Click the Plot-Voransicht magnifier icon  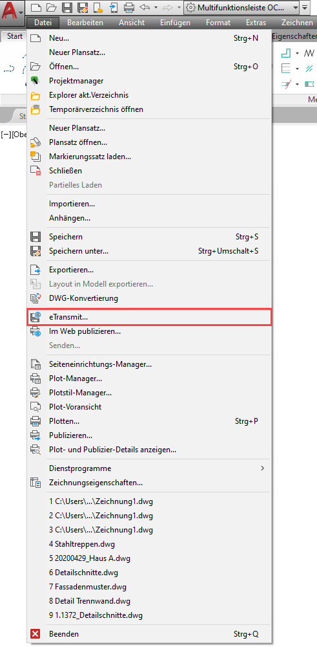[36, 407]
